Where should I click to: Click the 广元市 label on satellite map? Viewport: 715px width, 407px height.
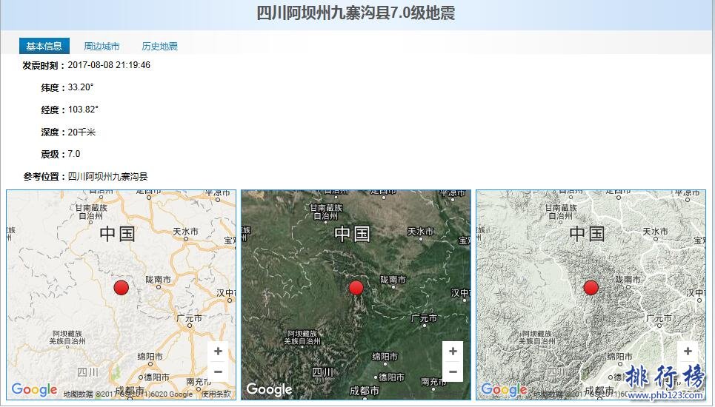pyautogui.click(x=424, y=318)
